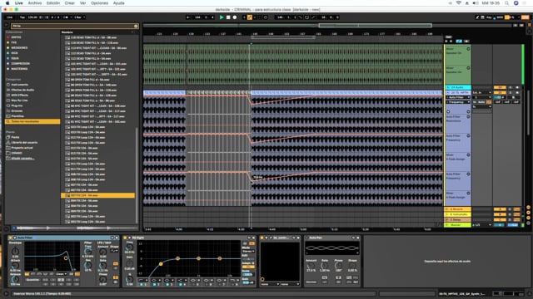
Task: Open the Grooves category
Action: pos(17,110)
